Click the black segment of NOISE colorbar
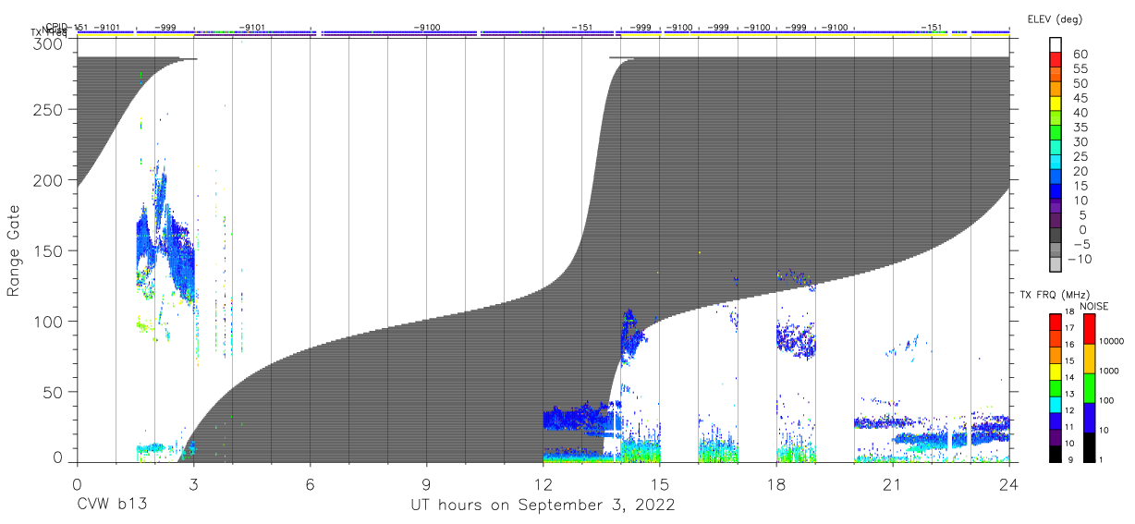The image size is (1135, 524). pyautogui.click(x=1089, y=446)
